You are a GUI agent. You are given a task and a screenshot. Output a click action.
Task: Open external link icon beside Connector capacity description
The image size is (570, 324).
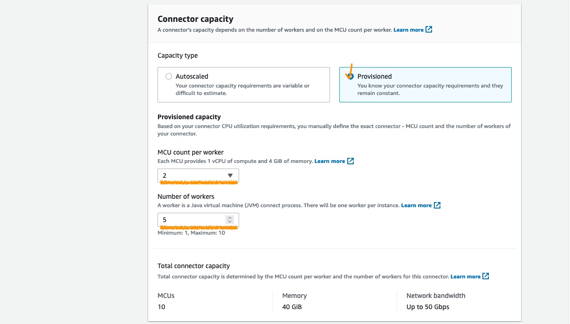(429, 30)
